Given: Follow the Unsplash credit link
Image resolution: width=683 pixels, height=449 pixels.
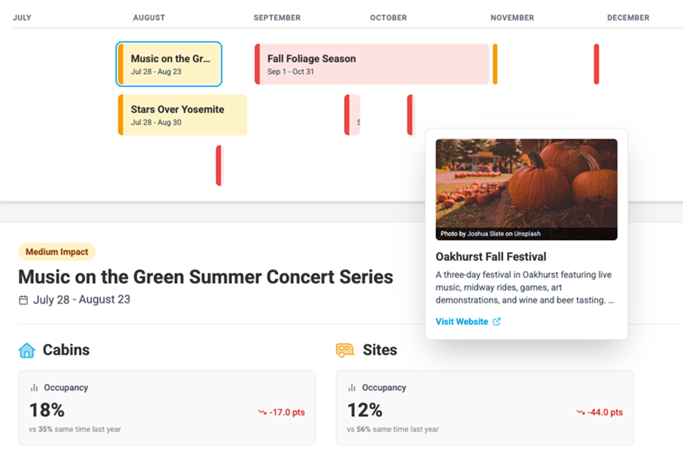Looking at the screenshot, I should 527,234.
